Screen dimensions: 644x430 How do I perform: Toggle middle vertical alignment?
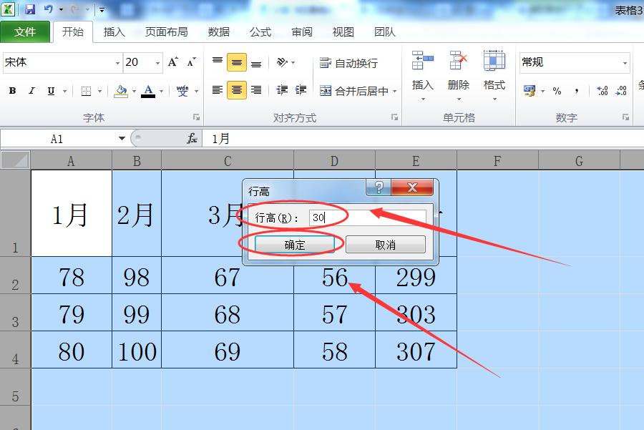pos(237,62)
